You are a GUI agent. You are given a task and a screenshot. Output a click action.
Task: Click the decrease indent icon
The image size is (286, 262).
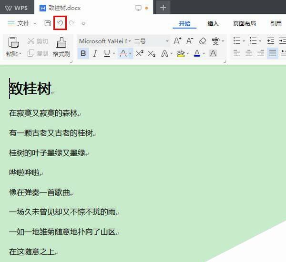tap(271, 41)
